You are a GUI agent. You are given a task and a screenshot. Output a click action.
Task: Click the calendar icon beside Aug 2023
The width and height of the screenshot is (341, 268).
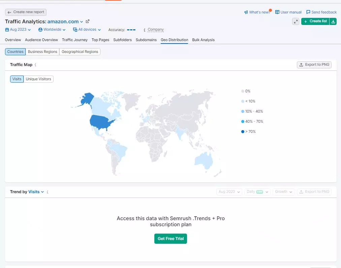click(x=7, y=30)
